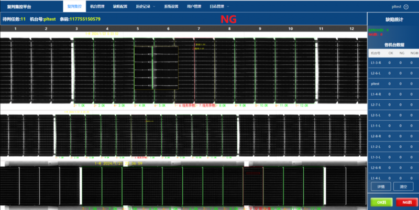
Task: Expand the 日志管理 menu dropdown
Action: click(x=220, y=7)
